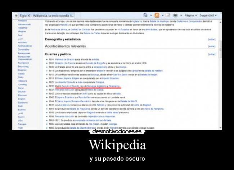Switch to the Asturianu language version
Image resolution: width=234 pixels, height=170 pixels.
23,42
